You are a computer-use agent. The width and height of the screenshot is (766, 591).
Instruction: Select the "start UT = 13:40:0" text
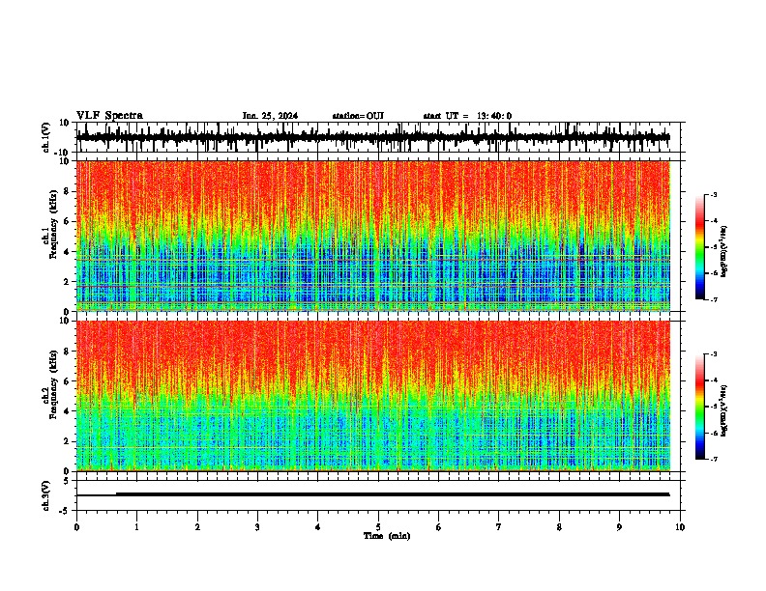point(467,116)
